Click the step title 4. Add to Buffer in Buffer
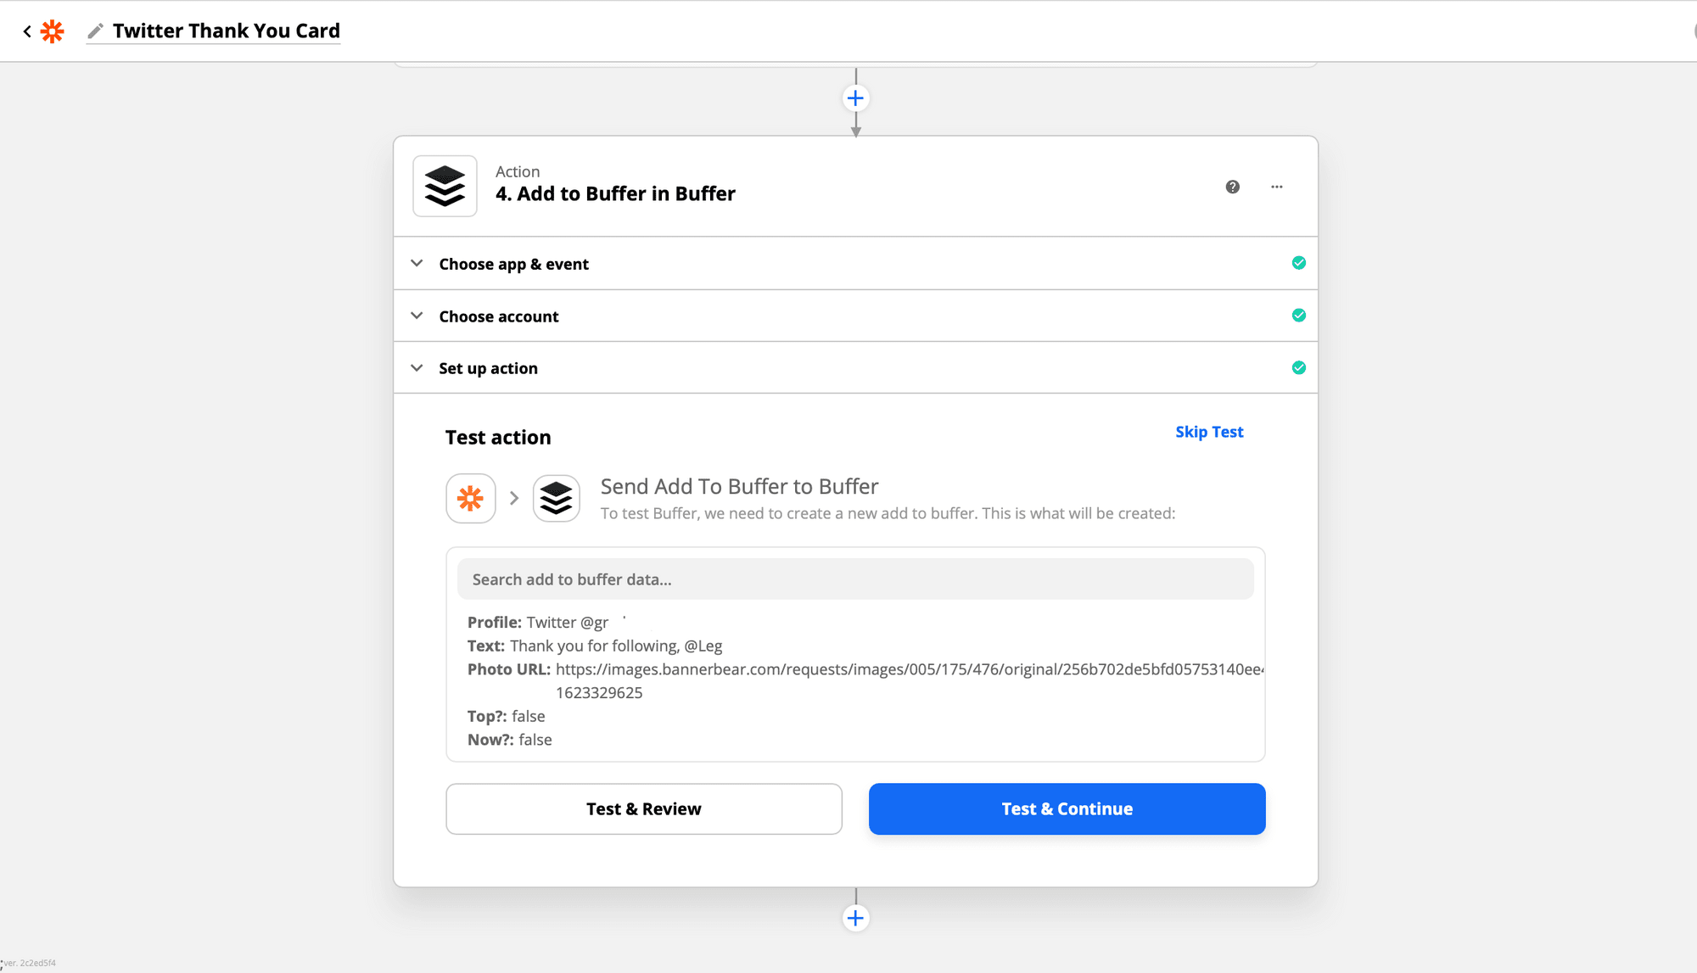Image resolution: width=1697 pixels, height=973 pixels. (615, 194)
